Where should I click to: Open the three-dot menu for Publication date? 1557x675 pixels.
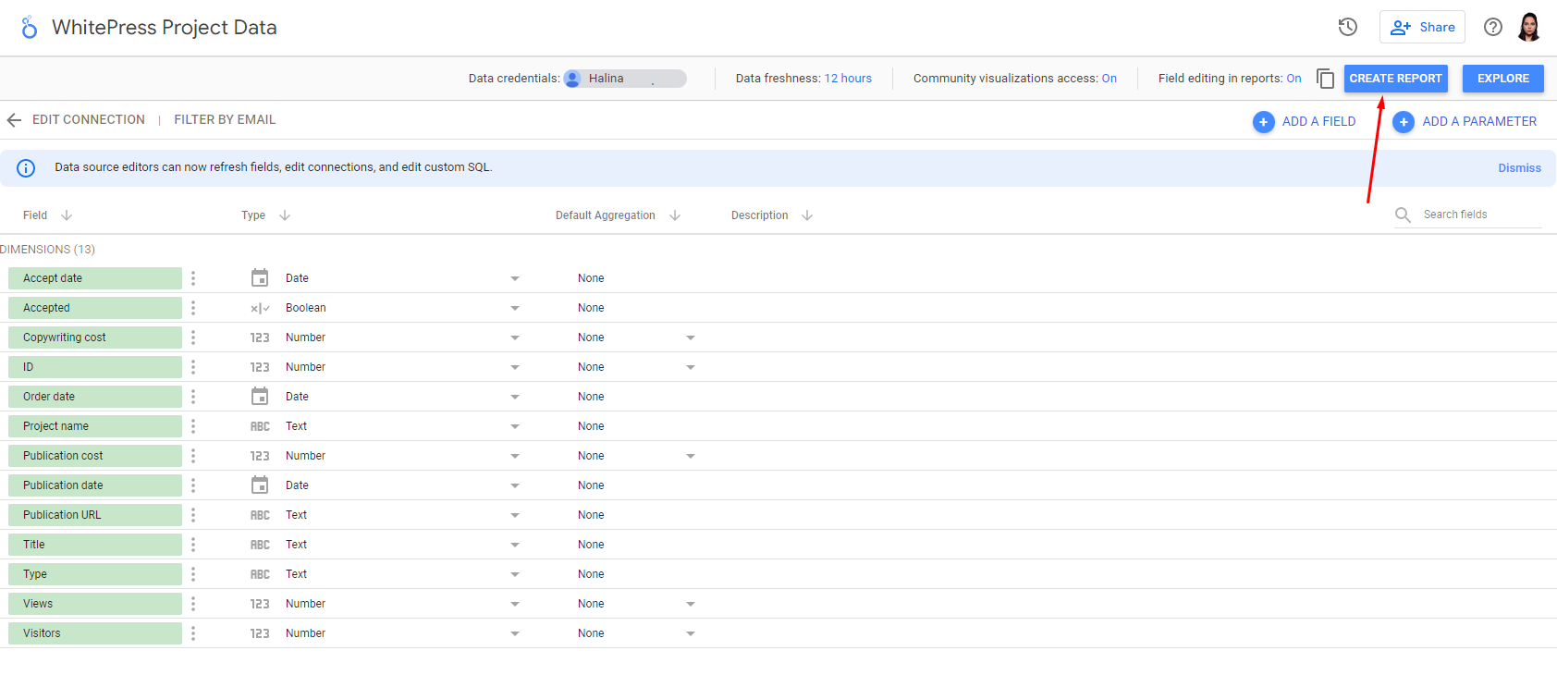pyautogui.click(x=193, y=485)
